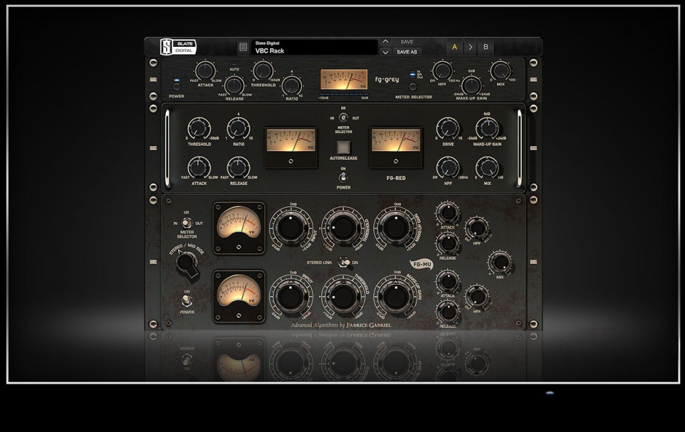The width and height of the screenshot is (685, 432).
Task: Click the FG-MU lower THRESHOLD knob
Action: click(x=343, y=297)
